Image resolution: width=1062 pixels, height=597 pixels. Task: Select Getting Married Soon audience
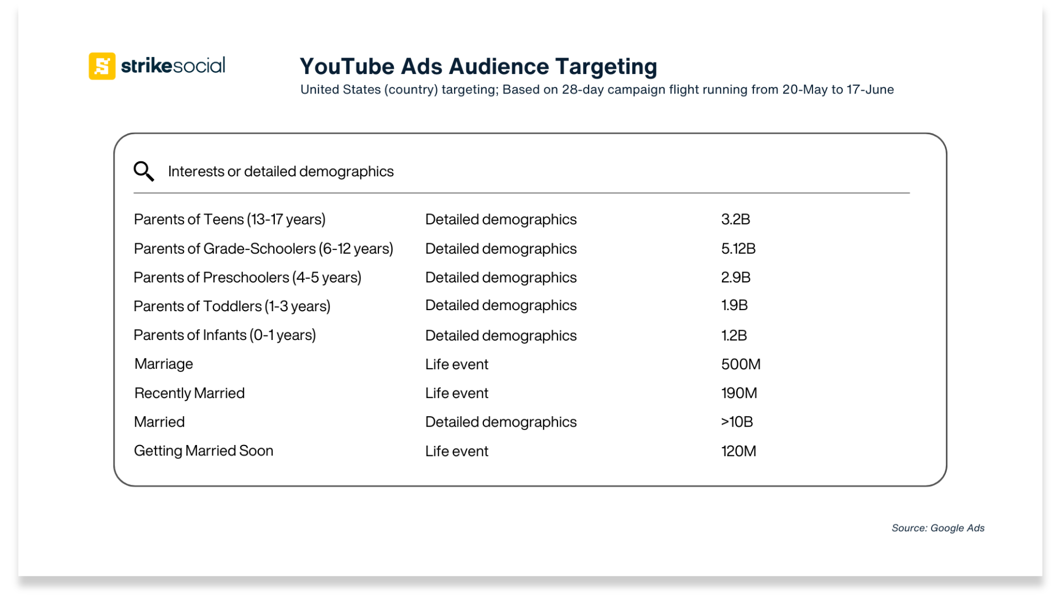204,451
